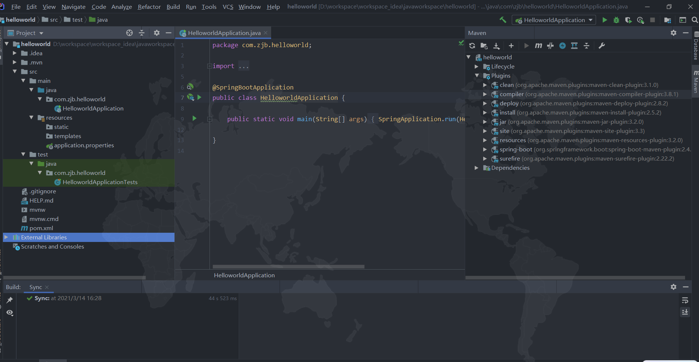Locate opened file in Project tree
This screenshot has height=362, width=699.
pos(129,33)
